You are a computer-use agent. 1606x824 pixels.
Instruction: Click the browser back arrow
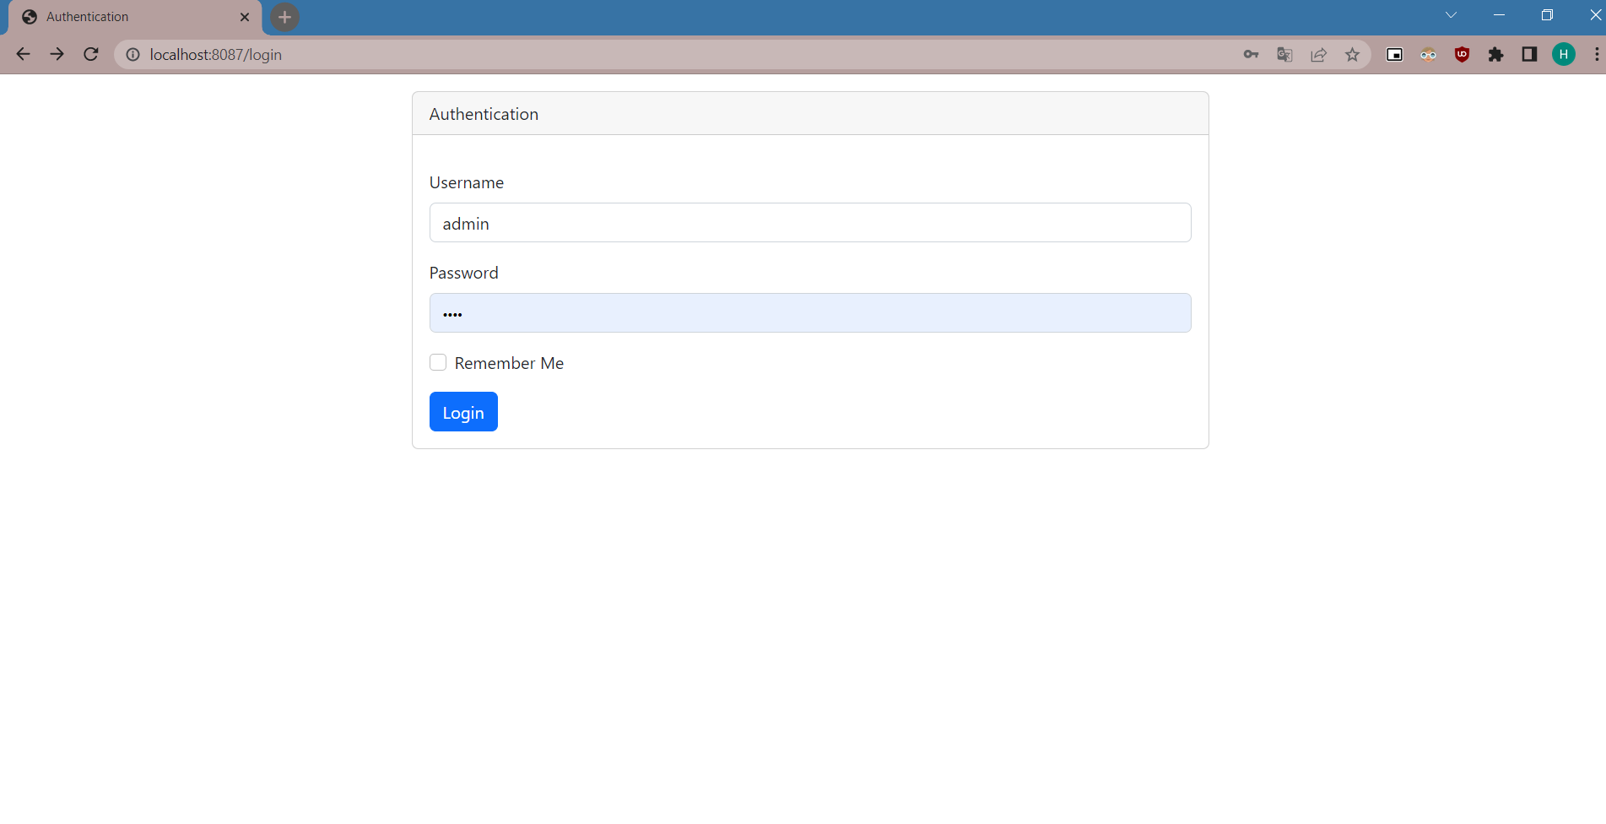pyautogui.click(x=23, y=53)
